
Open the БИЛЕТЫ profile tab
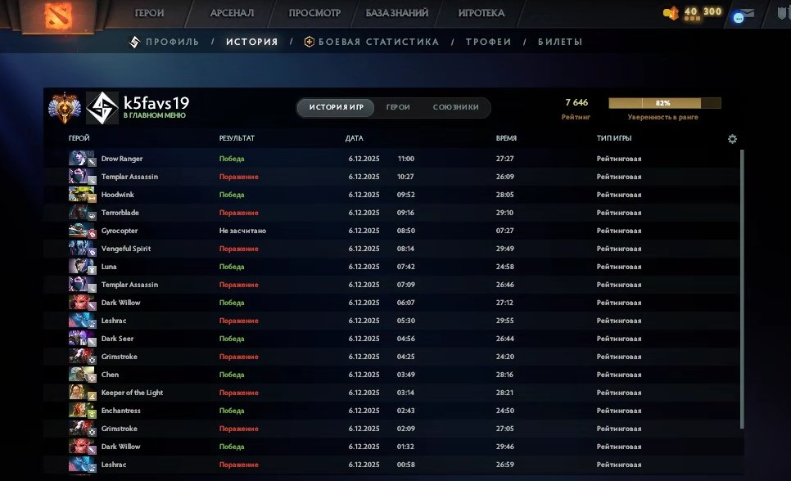click(x=560, y=42)
